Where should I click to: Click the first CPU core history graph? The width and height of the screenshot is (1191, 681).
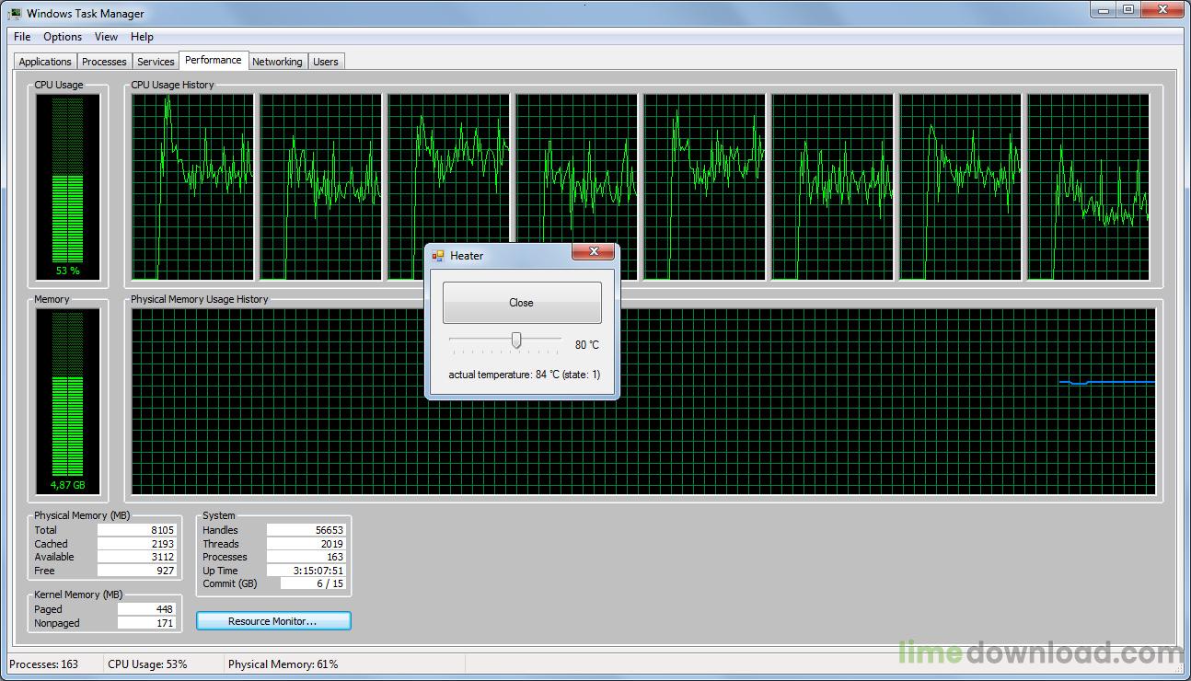pos(192,187)
